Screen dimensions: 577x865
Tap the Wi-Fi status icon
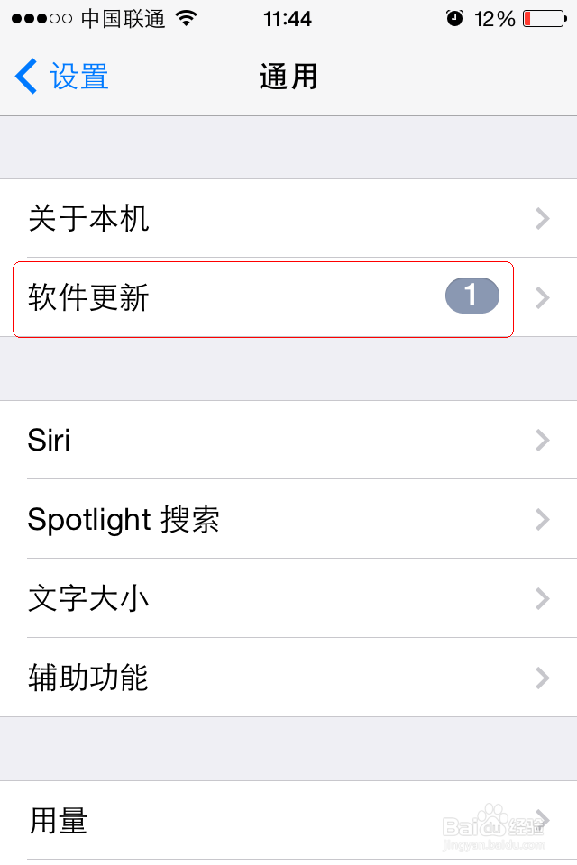[187, 19]
